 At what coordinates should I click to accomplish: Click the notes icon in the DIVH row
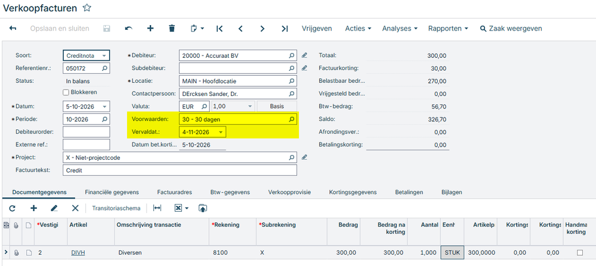click(29, 253)
